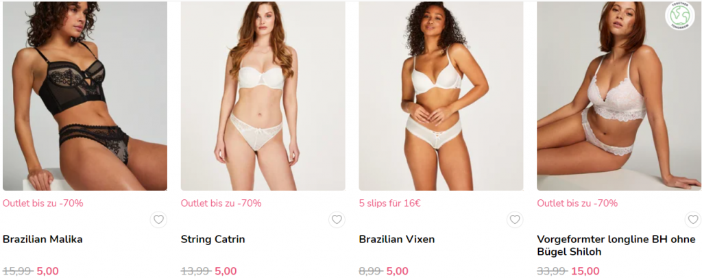Open Brazilian Malika product title
The height and width of the screenshot is (278, 702).
(43, 239)
